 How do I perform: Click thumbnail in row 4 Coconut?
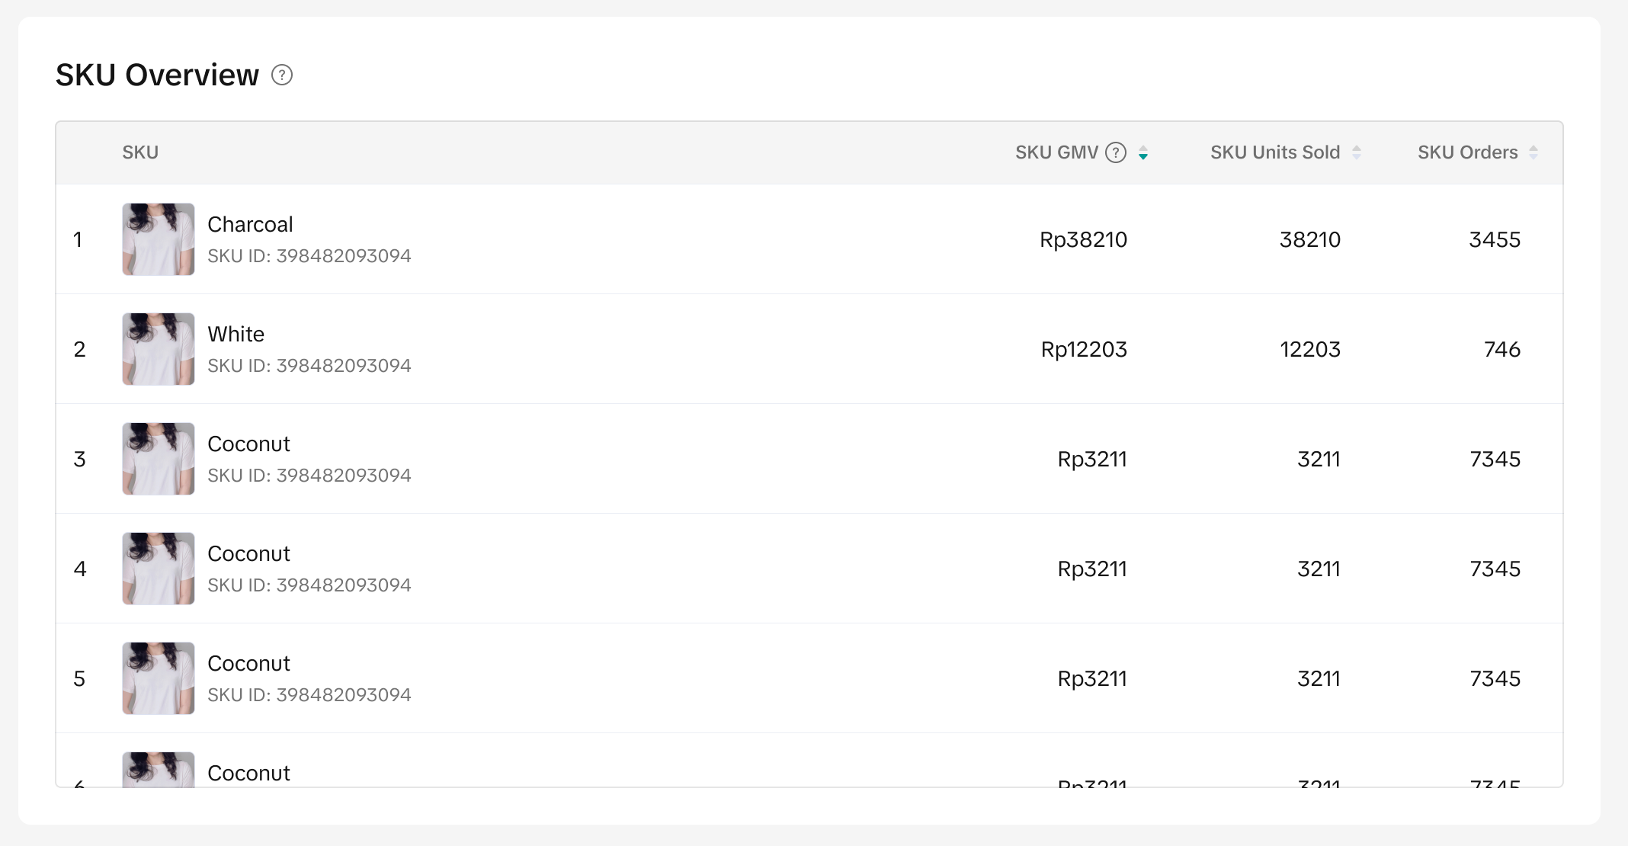(x=159, y=569)
